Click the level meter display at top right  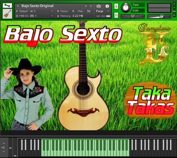pyautogui.click(x=159, y=8)
